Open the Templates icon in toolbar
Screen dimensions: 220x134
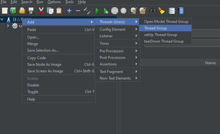click(13, 11)
